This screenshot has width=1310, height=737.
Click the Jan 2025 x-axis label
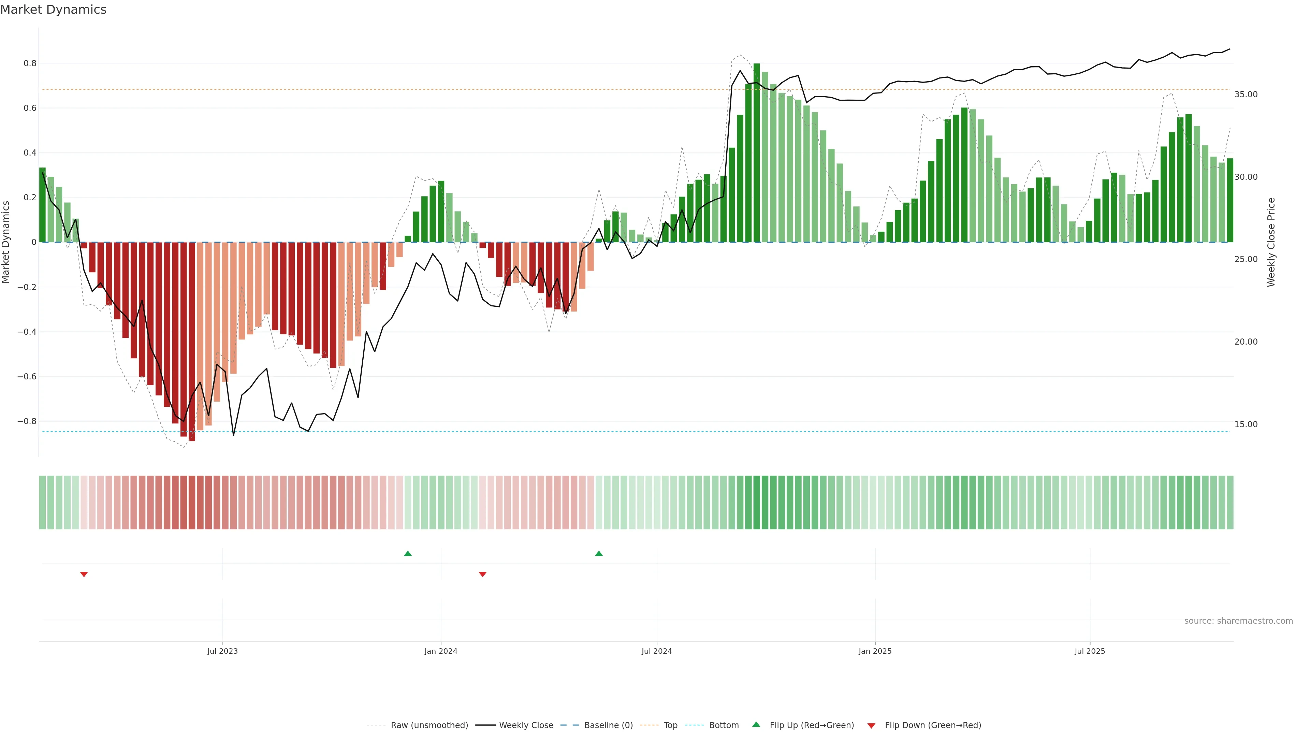[x=875, y=651]
